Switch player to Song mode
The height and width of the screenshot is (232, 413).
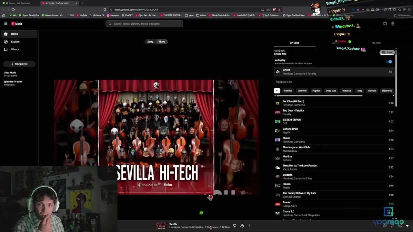pos(150,42)
